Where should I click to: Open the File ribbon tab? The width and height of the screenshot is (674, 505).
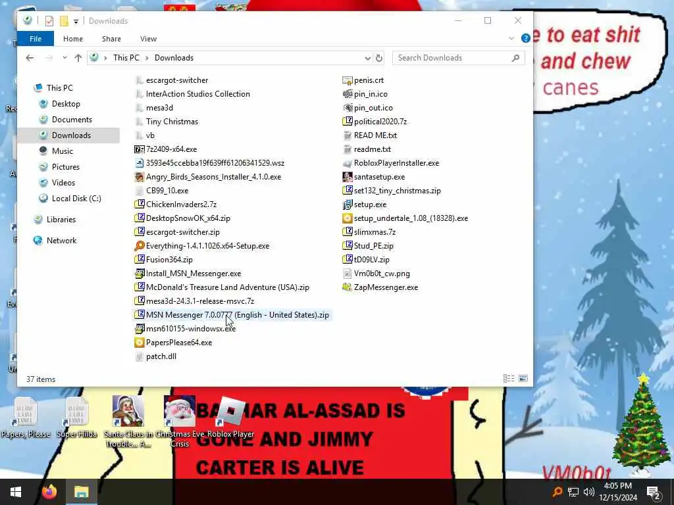[36, 39]
